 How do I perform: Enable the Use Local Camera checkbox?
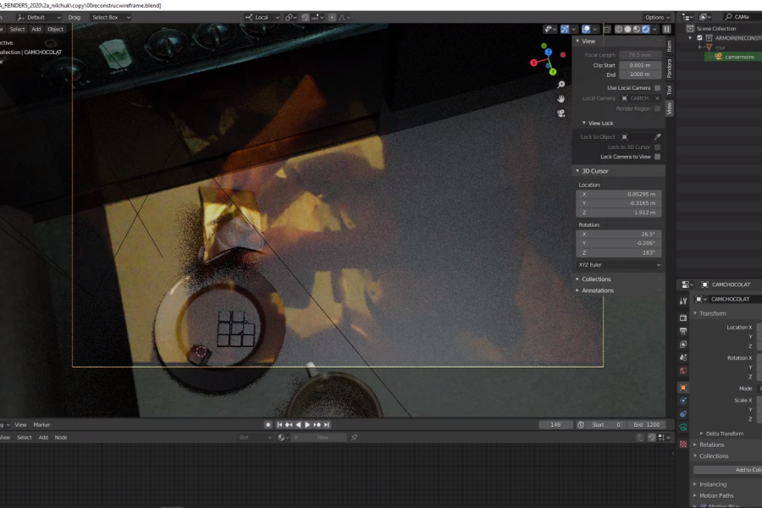pyautogui.click(x=657, y=88)
